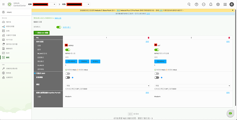The image size is (237, 120).
Task: Click the stacked devices icon for 設備
Action: point(4,31)
